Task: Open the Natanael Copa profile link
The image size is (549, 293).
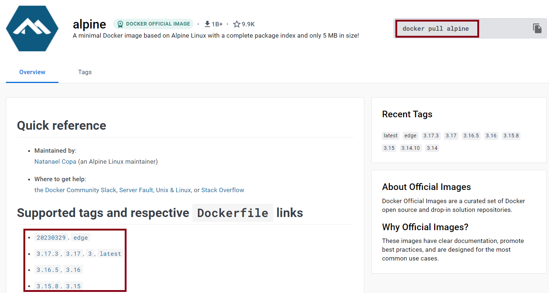Action: pyautogui.click(x=55, y=161)
